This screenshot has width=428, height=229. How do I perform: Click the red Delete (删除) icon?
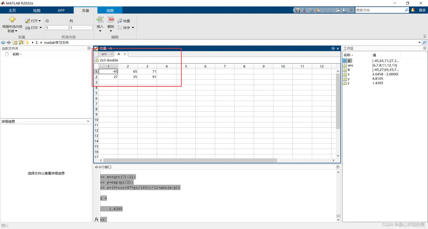(111, 20)
